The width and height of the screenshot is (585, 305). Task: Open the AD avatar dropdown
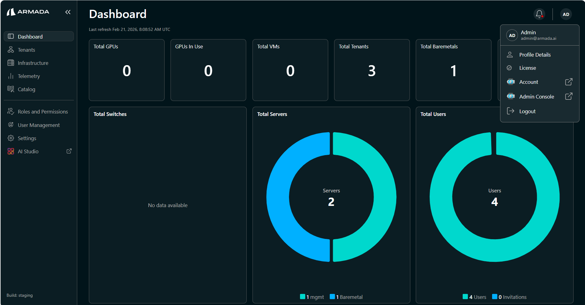(x=566, y=14)
